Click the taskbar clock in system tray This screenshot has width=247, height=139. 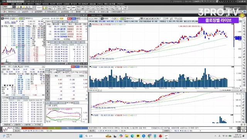tap(238, 136)
